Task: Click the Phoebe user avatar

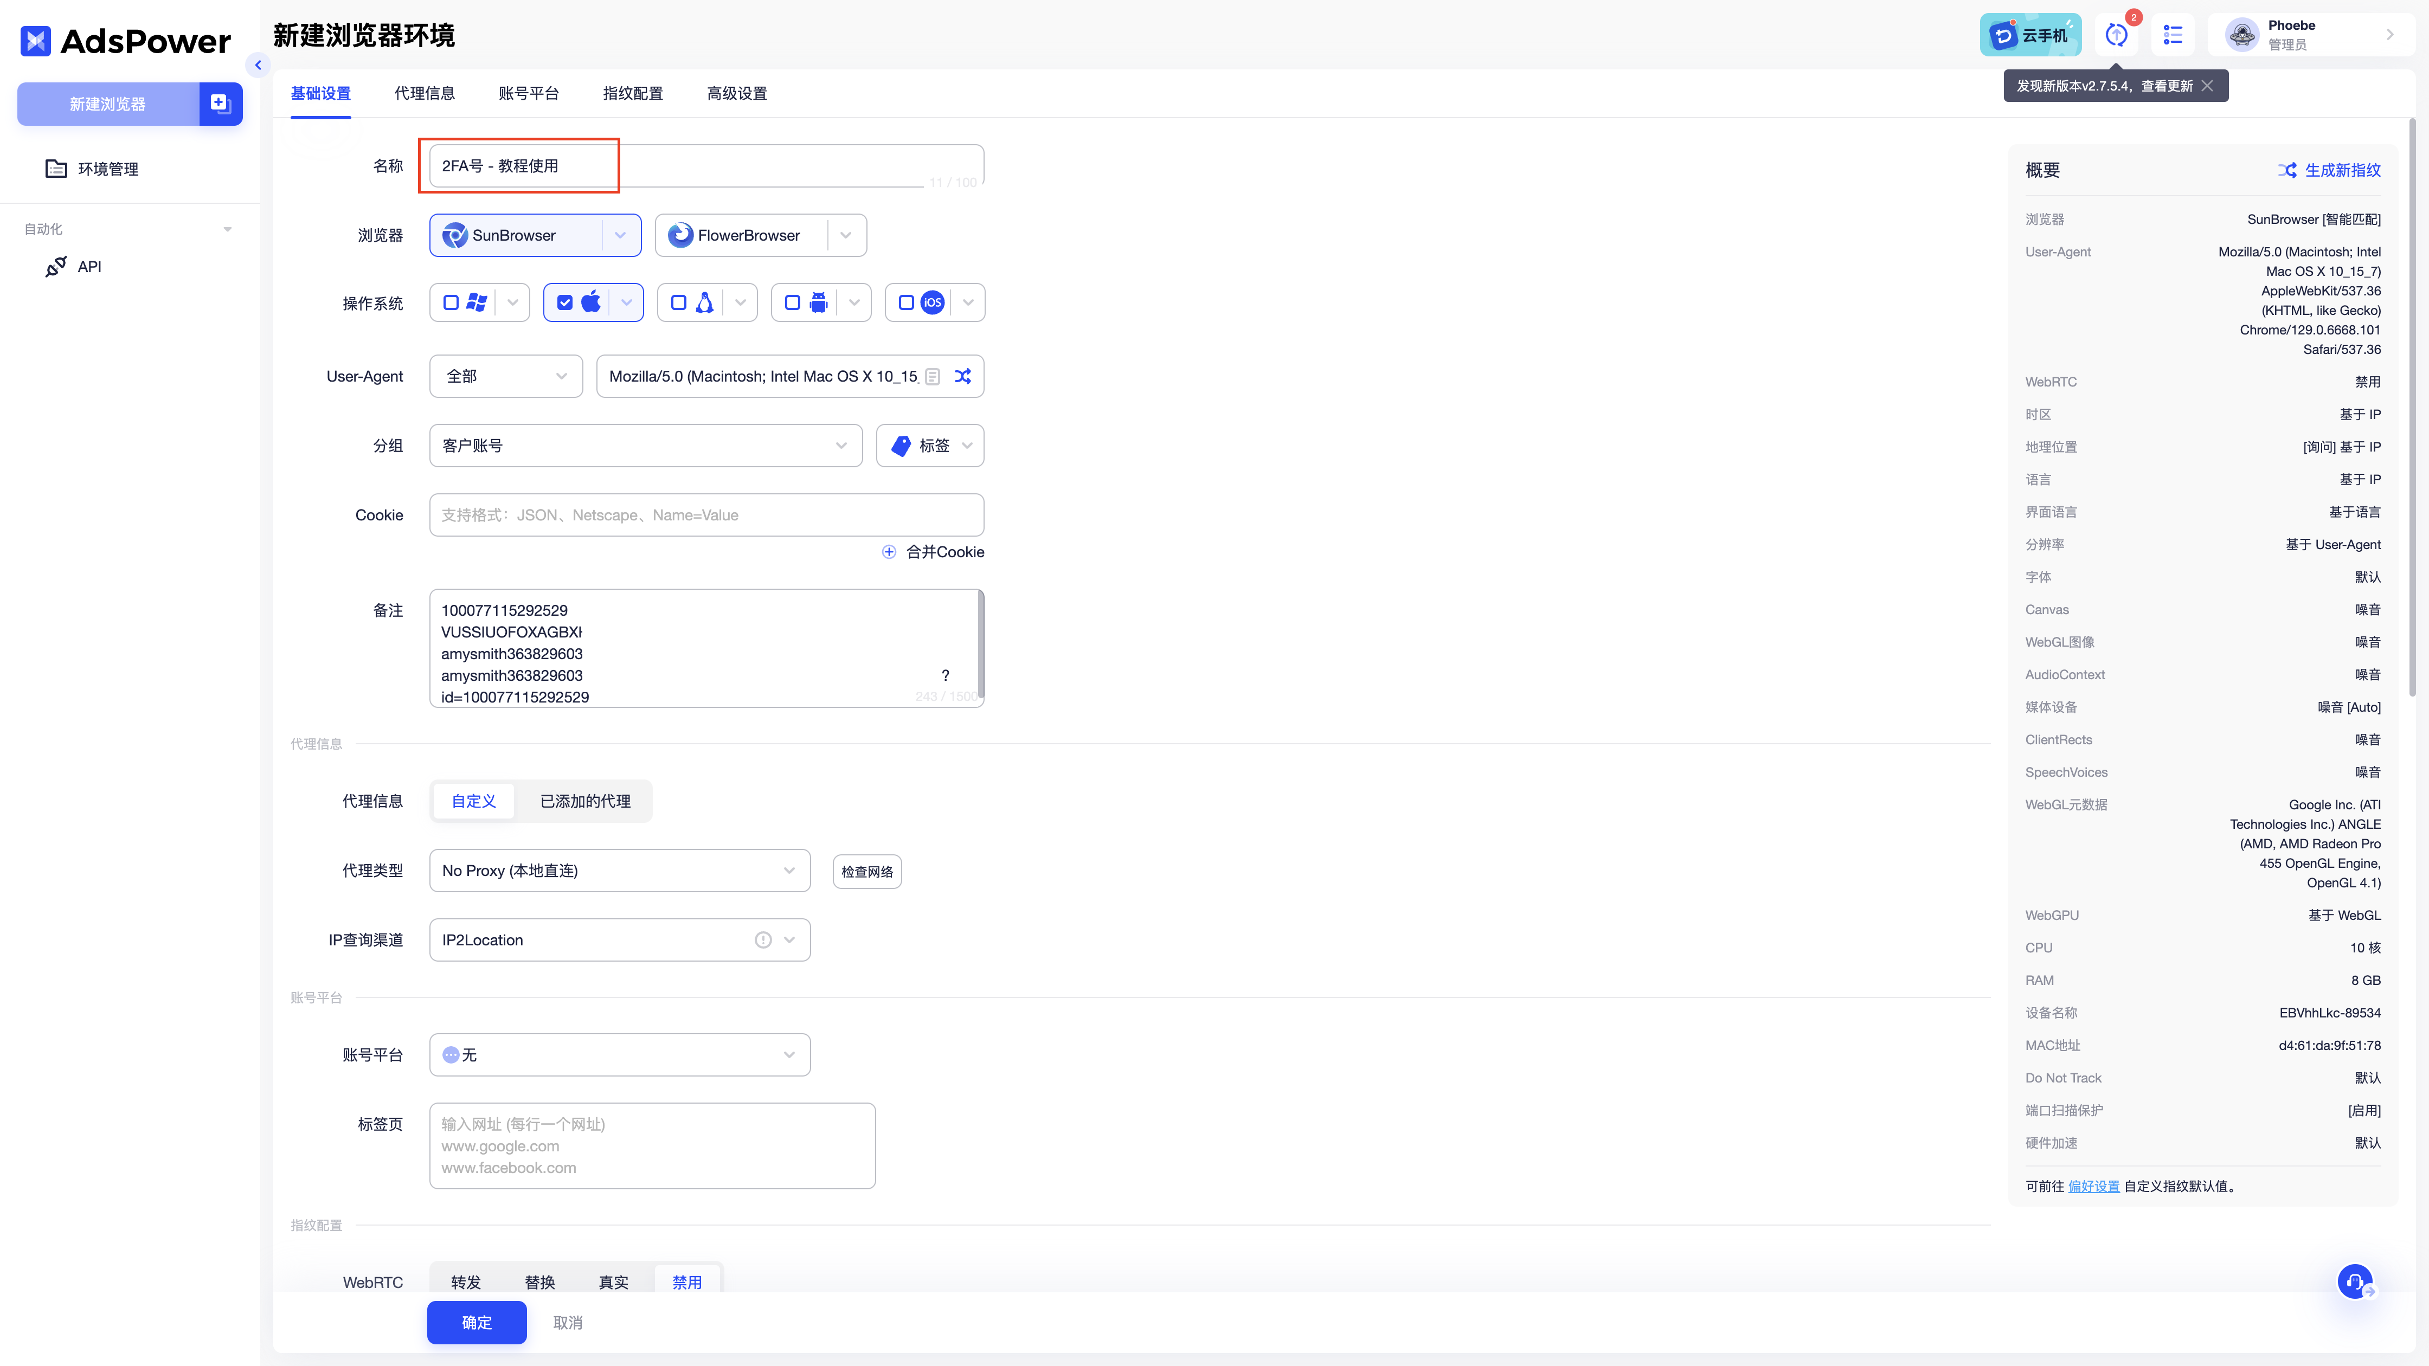Action: point(2240,35)
